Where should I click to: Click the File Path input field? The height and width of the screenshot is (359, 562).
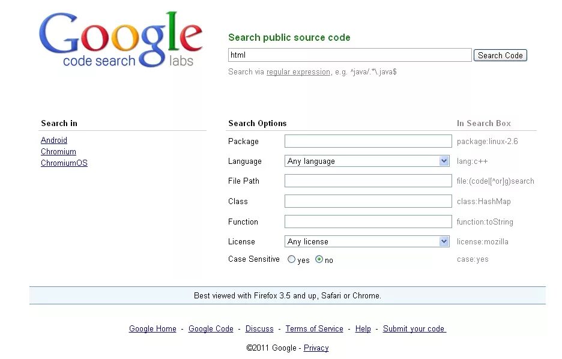pyautogui.click(x=368, y=181)
